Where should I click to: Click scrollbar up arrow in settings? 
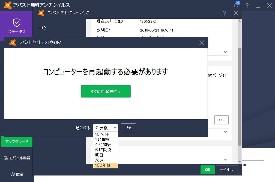[x=240, y=21]
